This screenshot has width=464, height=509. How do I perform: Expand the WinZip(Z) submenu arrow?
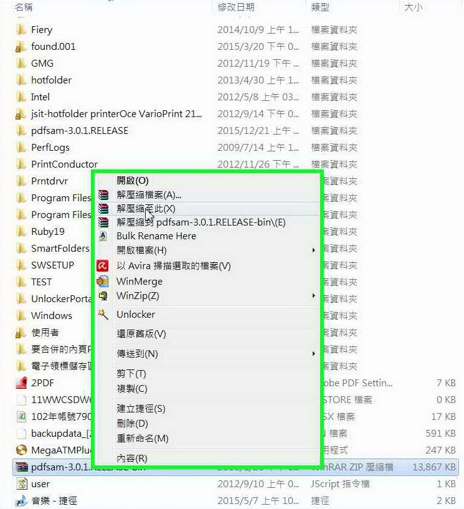tap(313, 296)
